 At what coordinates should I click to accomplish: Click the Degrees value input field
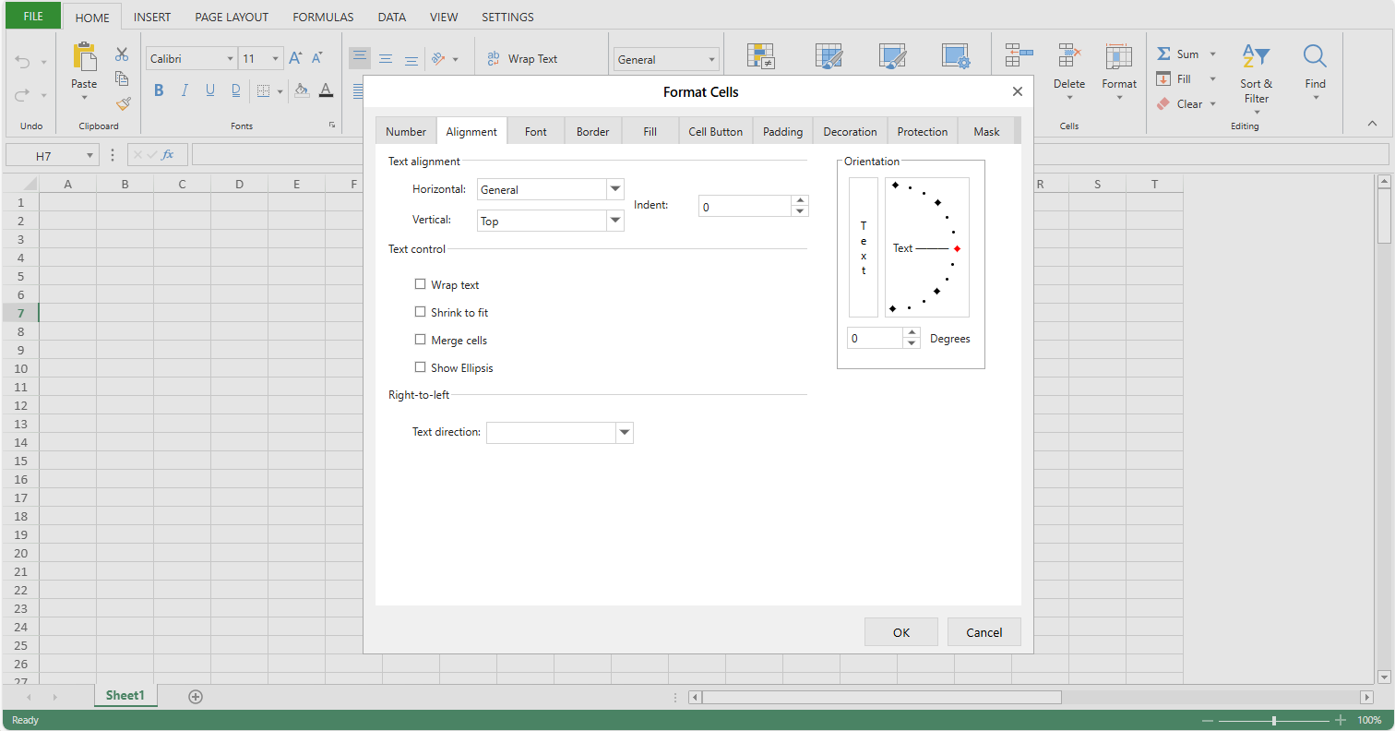(875, 338)
